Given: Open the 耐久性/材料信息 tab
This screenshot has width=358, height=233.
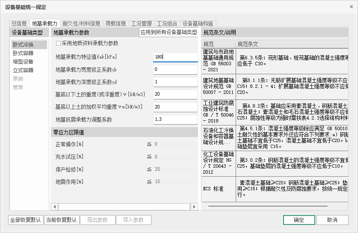Looking at the screenshot, I should (x=81, y=23).
